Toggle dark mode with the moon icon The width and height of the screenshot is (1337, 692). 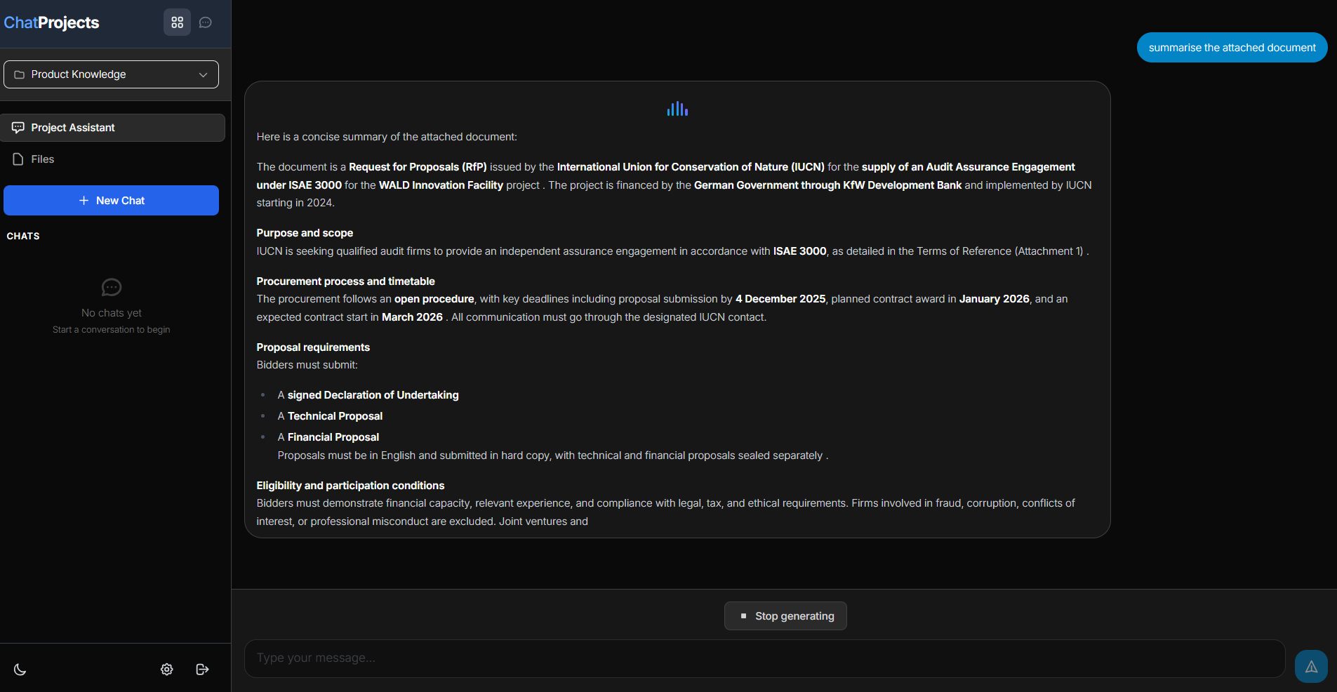pos(20,670)
